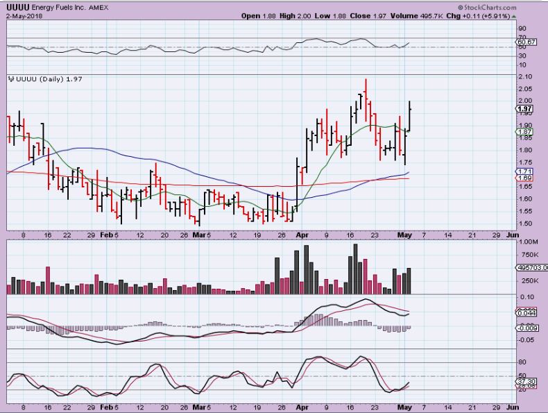Click the blue 1.71 moving average tag
The image size is (548, 413).
525,171
